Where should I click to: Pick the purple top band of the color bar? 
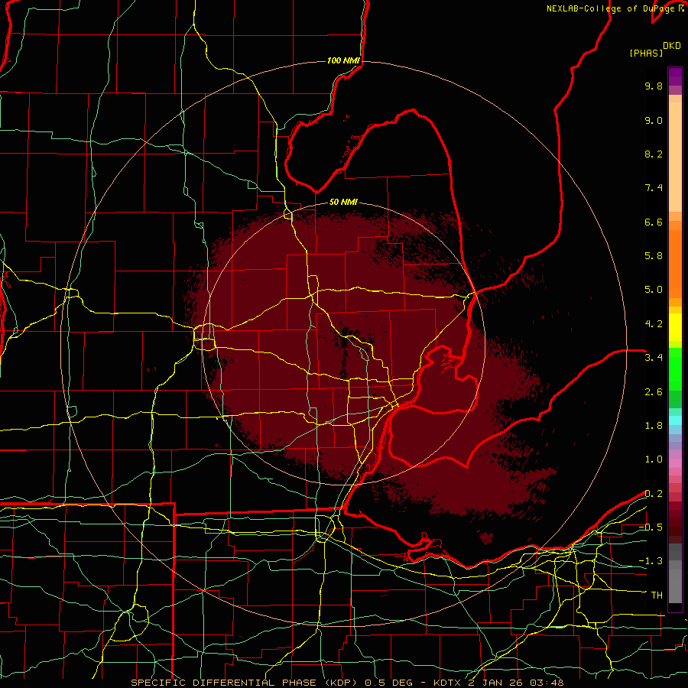tap(675, 76)
